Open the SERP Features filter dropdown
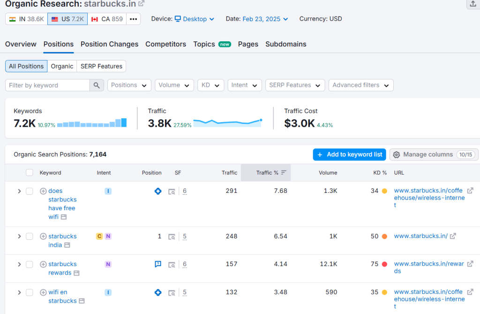This screenshot has width=480, height=314. (295, 85)
